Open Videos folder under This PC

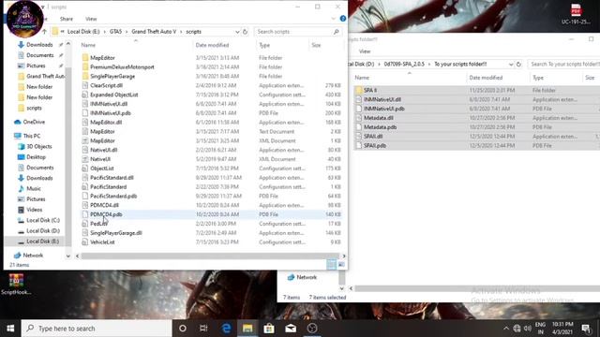34,210
